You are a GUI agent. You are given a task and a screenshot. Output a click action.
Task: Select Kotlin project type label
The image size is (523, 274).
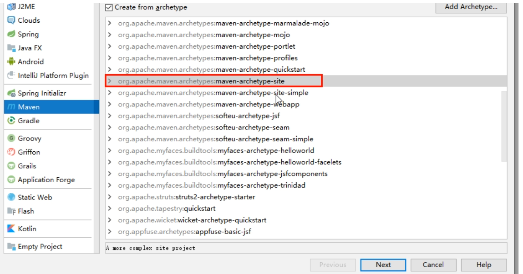click(x=27, y=229)
